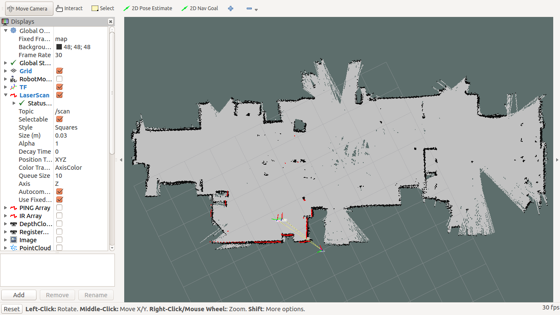Choose the Select tool in toolbar
Viewport: 560px width, 315px height.
(103, 8)
